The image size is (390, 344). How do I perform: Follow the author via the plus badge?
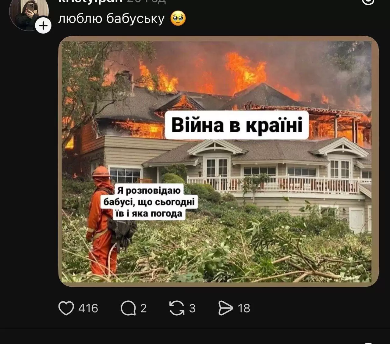point(43,26)
